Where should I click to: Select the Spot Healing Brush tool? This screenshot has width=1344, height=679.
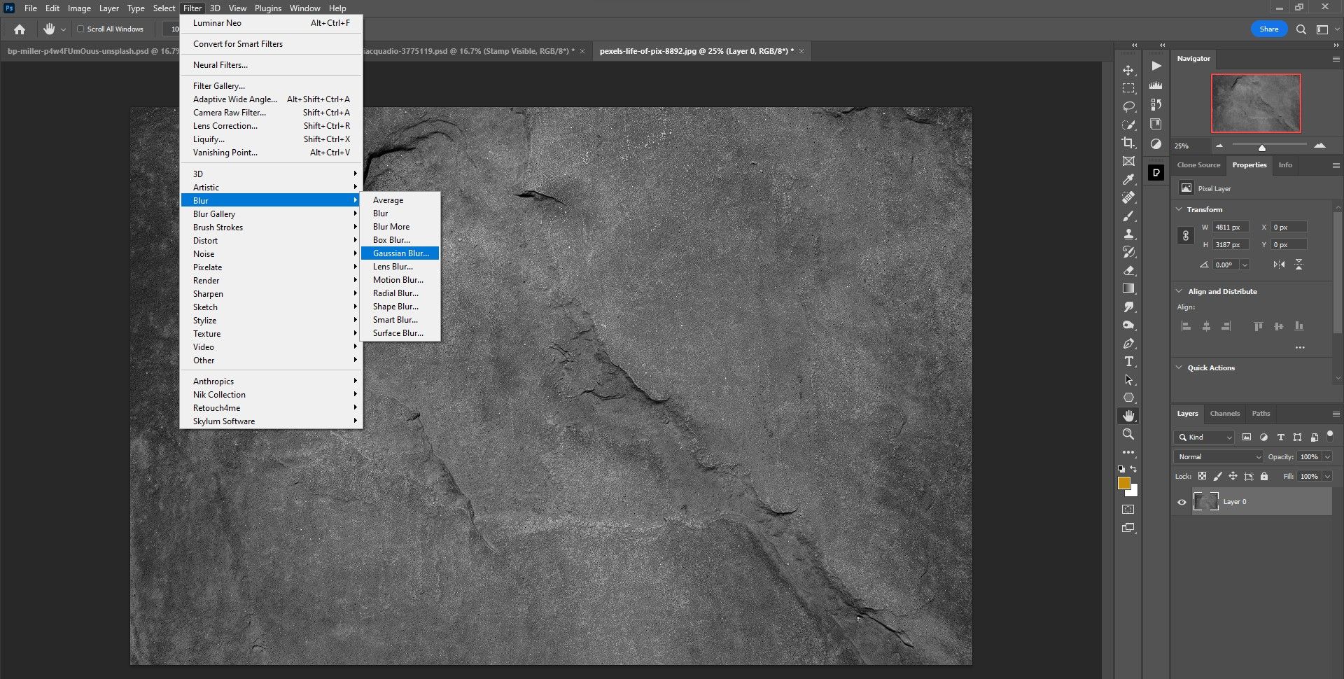pyautogui.click(x=1128, y=198)
